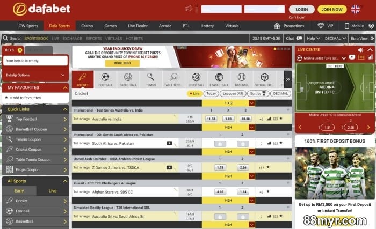Click the LOGIN button

coord(302,9)
